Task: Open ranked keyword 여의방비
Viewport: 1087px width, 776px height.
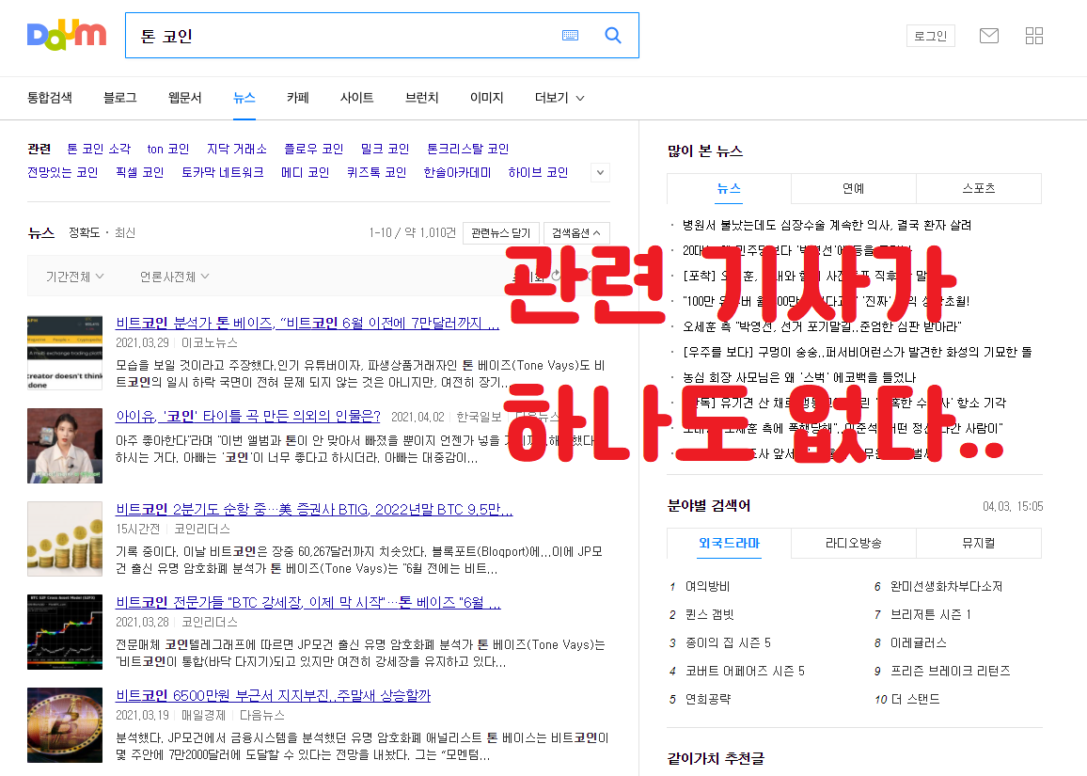Action: (707, 587)
